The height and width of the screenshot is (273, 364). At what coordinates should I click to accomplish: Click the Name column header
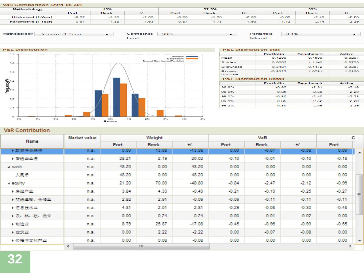tap(32, 141)
